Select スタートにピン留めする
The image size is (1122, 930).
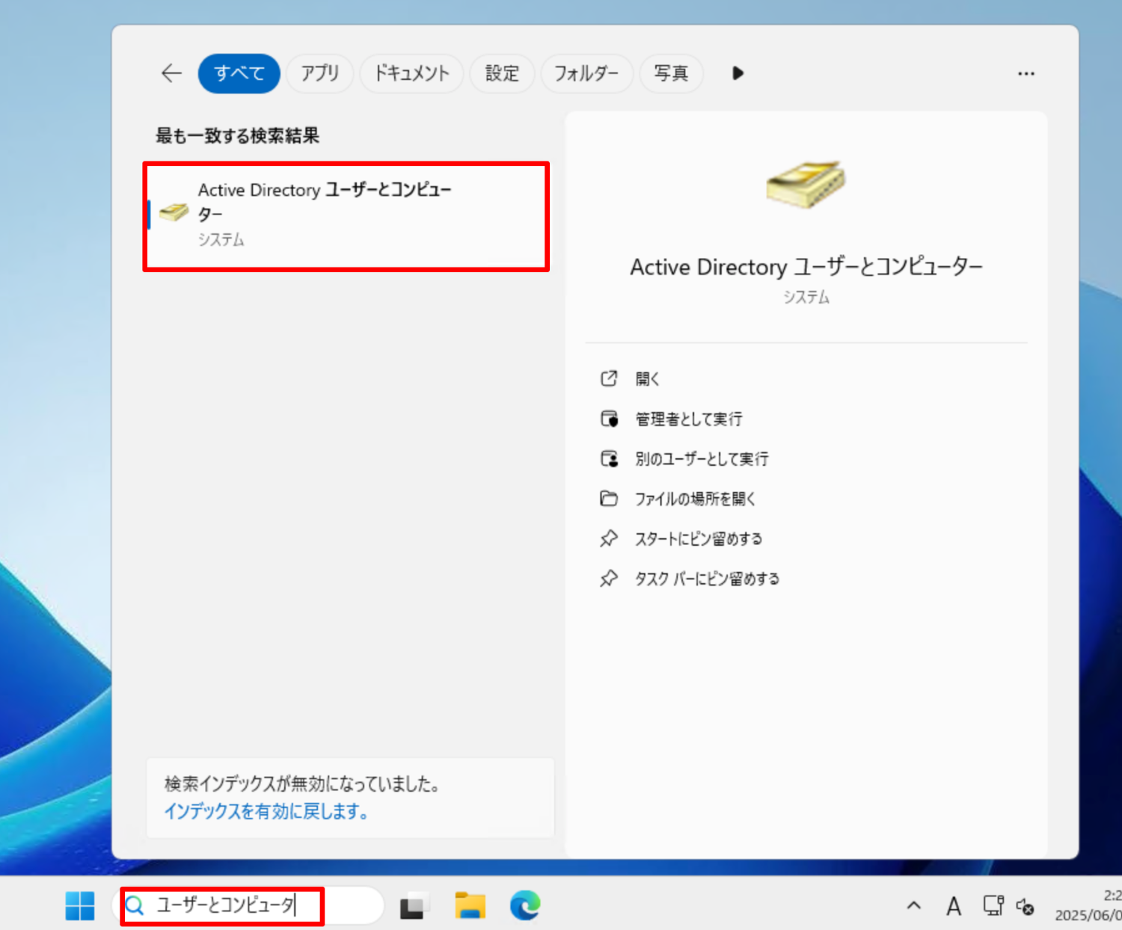(x=699, y=539)
